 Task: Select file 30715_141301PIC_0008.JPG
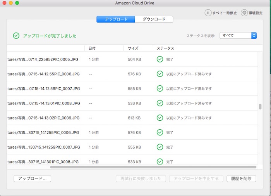tap(43, 162)
